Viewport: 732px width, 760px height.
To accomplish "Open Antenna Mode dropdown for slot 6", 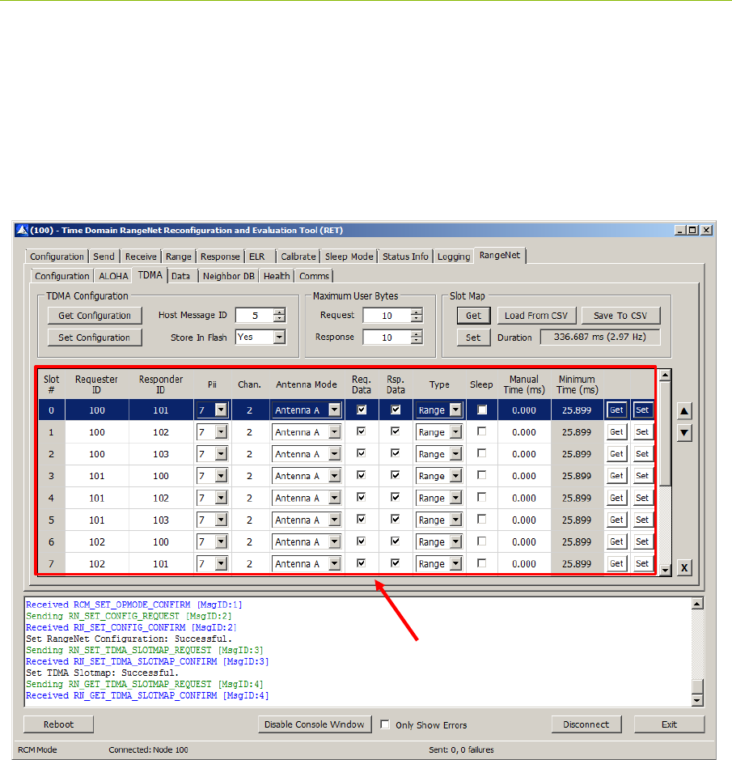I will [x=334, y=542].
